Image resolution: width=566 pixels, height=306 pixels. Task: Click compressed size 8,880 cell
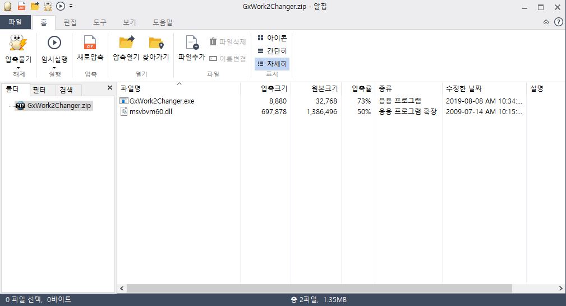(x=278, y=101)
